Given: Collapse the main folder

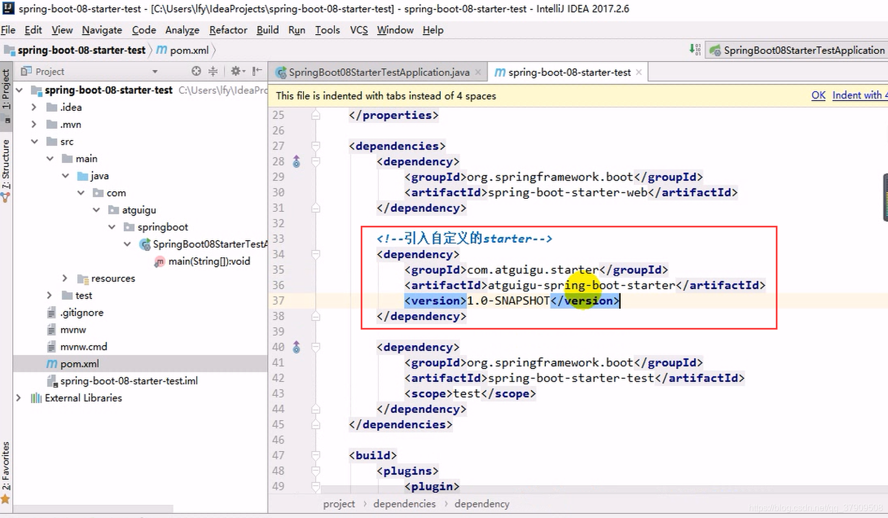Looking at the screenshot, I should point(50,159).
